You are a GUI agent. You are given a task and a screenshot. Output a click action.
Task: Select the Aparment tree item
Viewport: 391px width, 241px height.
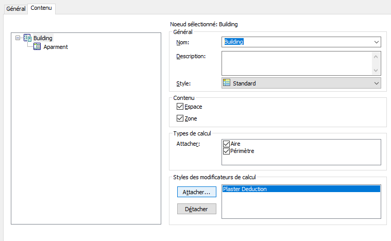pyautogui.click(x=56, y=47)
